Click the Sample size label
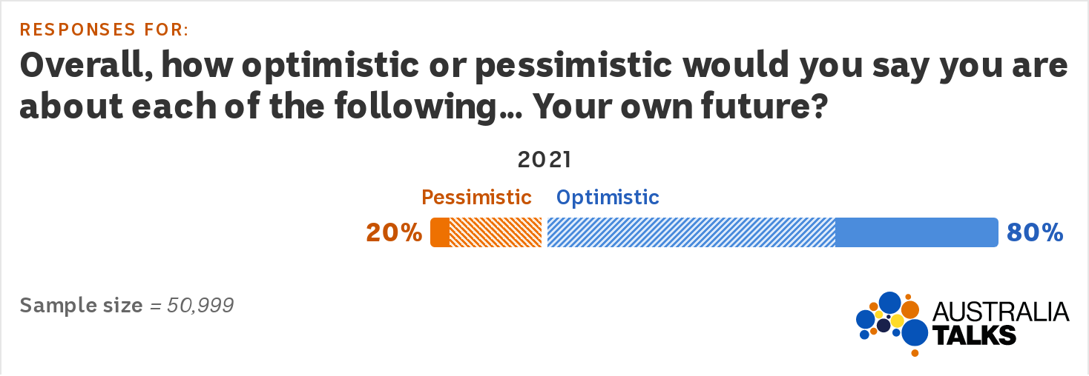 [81, 305]
